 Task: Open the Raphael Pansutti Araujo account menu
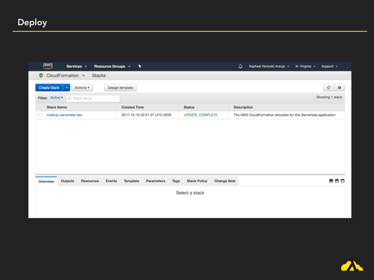269,66
